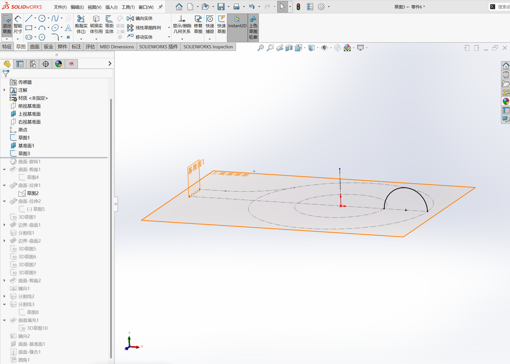The width and height of the screenshot is (510, 364).
Task: Expand the 注解 tree node
Action: click(x=4, y=90)
